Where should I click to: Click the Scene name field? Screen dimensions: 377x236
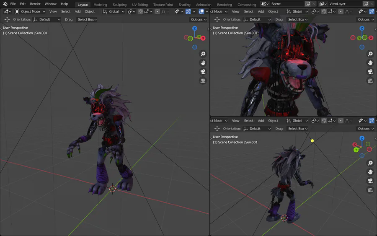coord(287,4)
